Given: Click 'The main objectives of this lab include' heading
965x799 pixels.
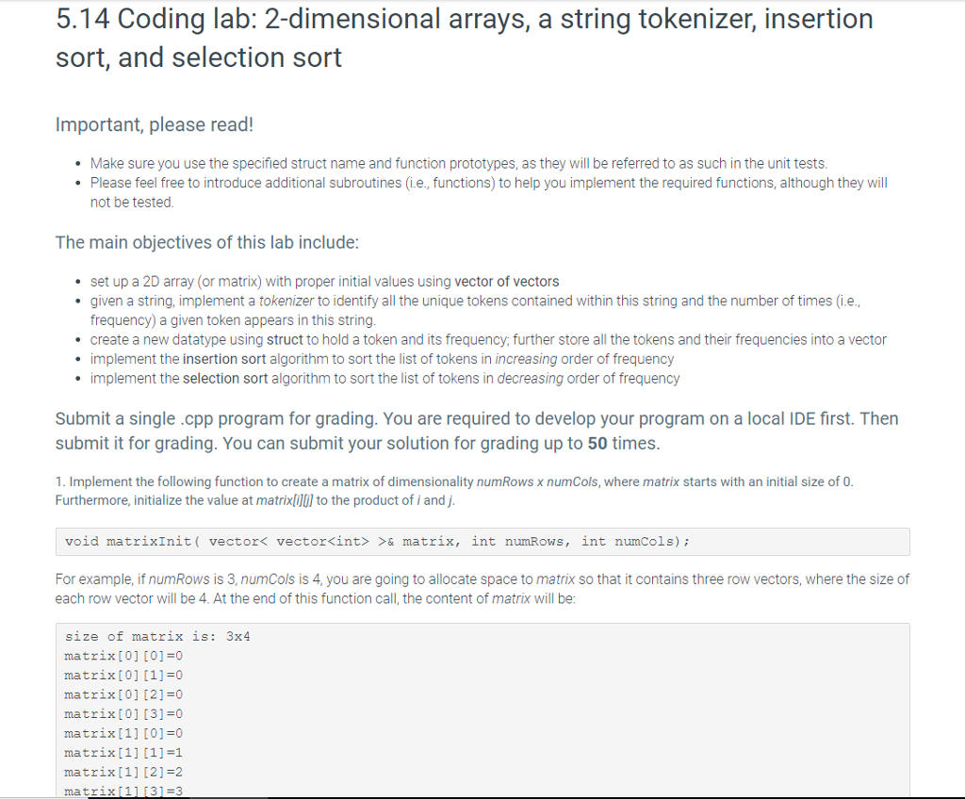Looking at the screenshot, I should 206,242.
